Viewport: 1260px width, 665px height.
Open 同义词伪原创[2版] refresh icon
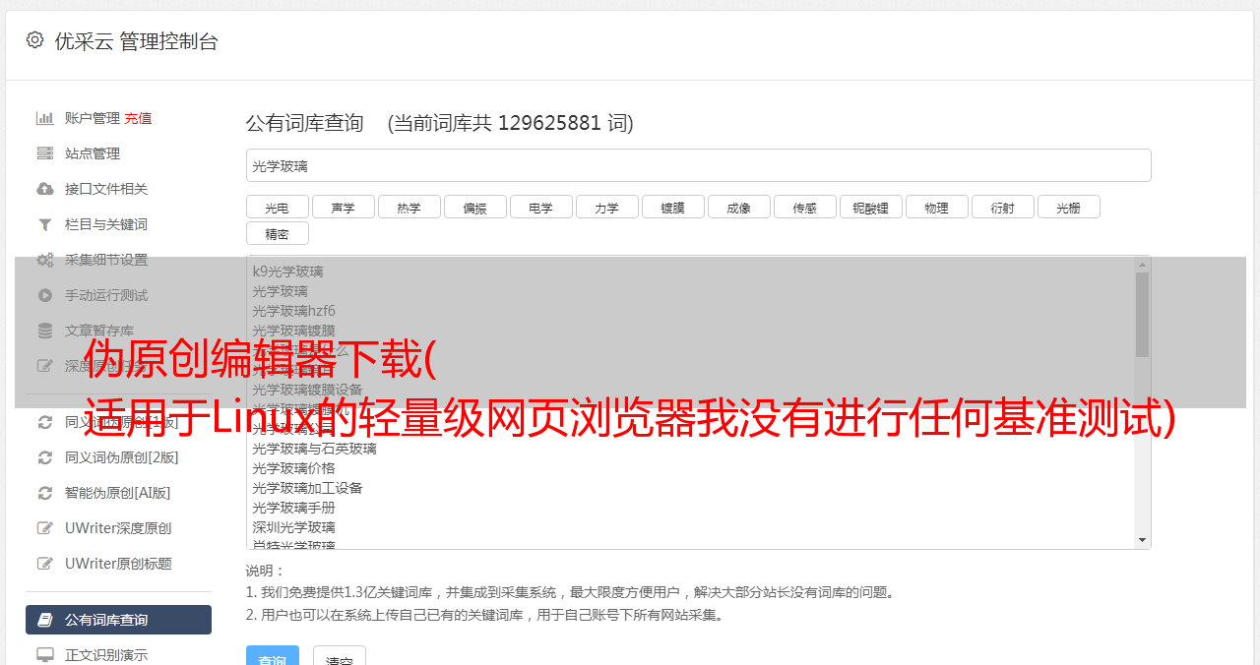(x=44, y=457)
